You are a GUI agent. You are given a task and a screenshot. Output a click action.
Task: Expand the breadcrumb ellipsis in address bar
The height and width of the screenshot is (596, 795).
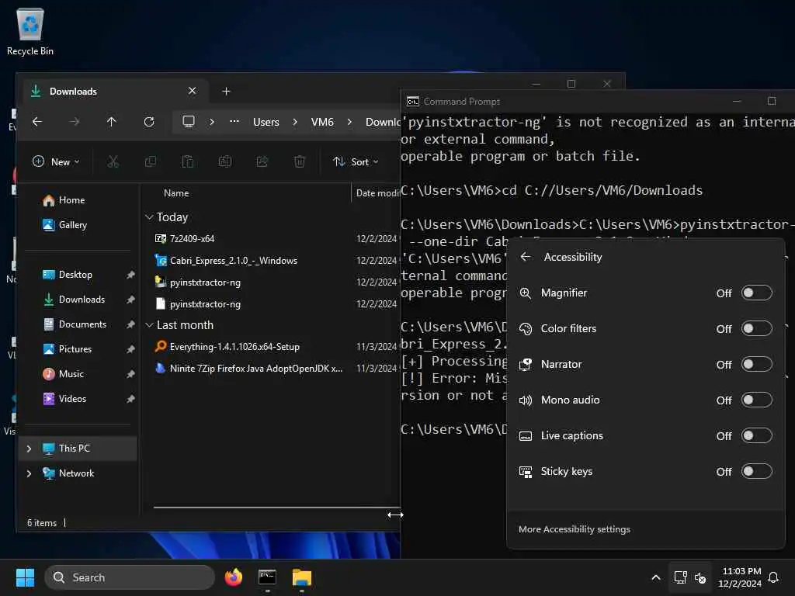pyautogui.click(x=234, y=122)
